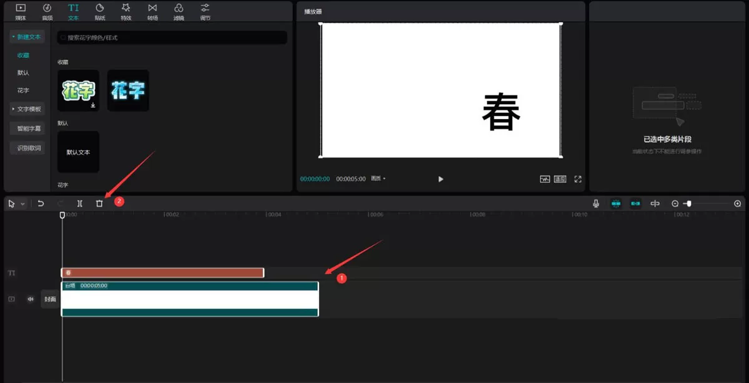
Task: Click the 春 text in the preview
Action: click(501, 112)
